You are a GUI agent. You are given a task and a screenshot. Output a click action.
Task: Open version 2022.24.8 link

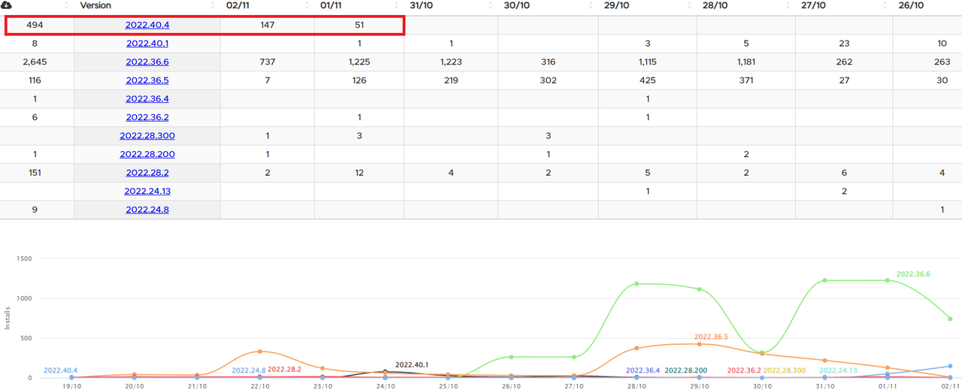click(147, 210)
